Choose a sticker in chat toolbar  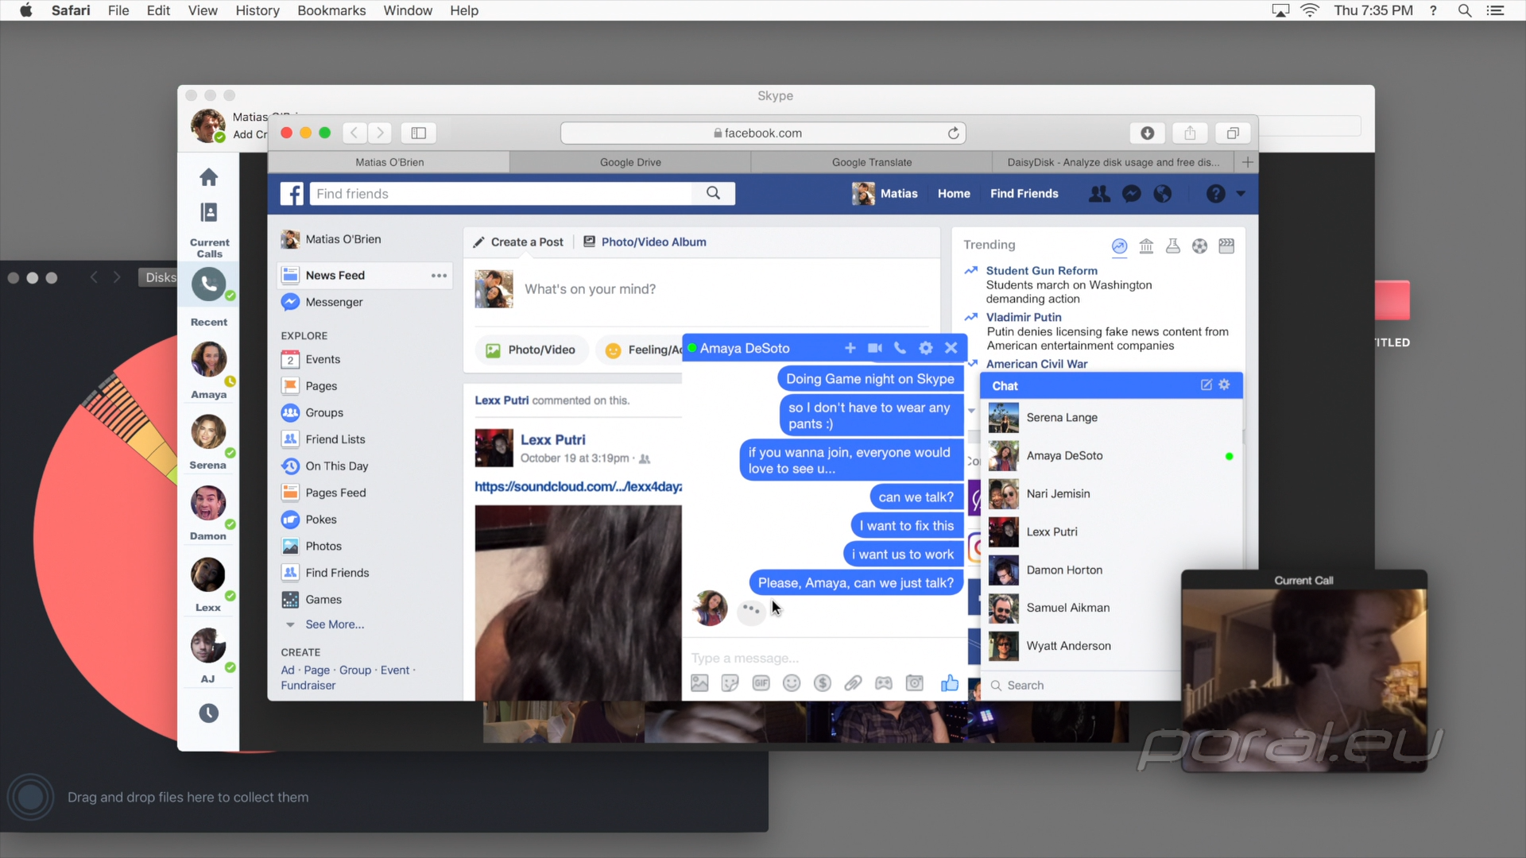730,683
